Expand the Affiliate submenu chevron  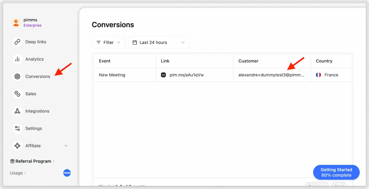click(66, 146)
